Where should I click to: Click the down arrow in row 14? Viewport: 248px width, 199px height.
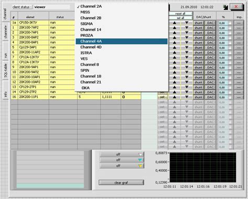[187, 92]
